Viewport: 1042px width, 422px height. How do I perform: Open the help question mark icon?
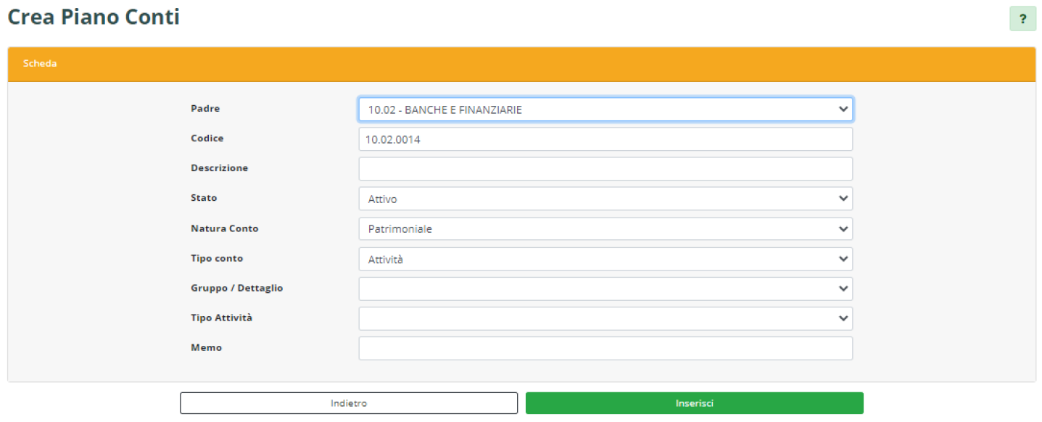(1022, 19)
